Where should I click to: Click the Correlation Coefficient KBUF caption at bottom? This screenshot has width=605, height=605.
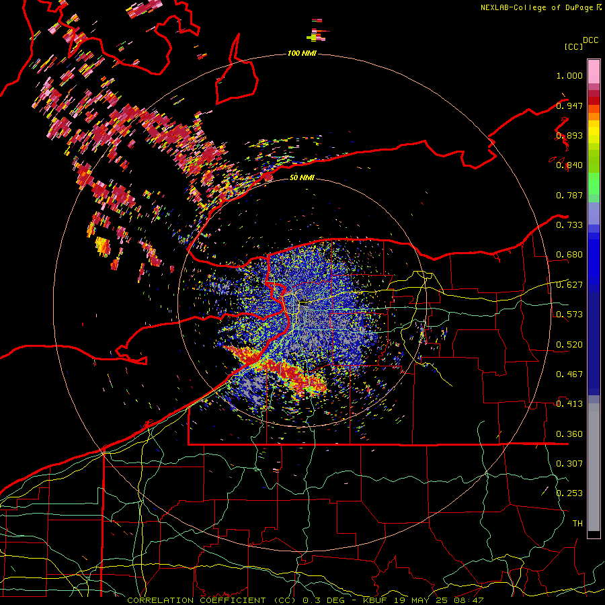pyautogui.click(x=305, y=600)
